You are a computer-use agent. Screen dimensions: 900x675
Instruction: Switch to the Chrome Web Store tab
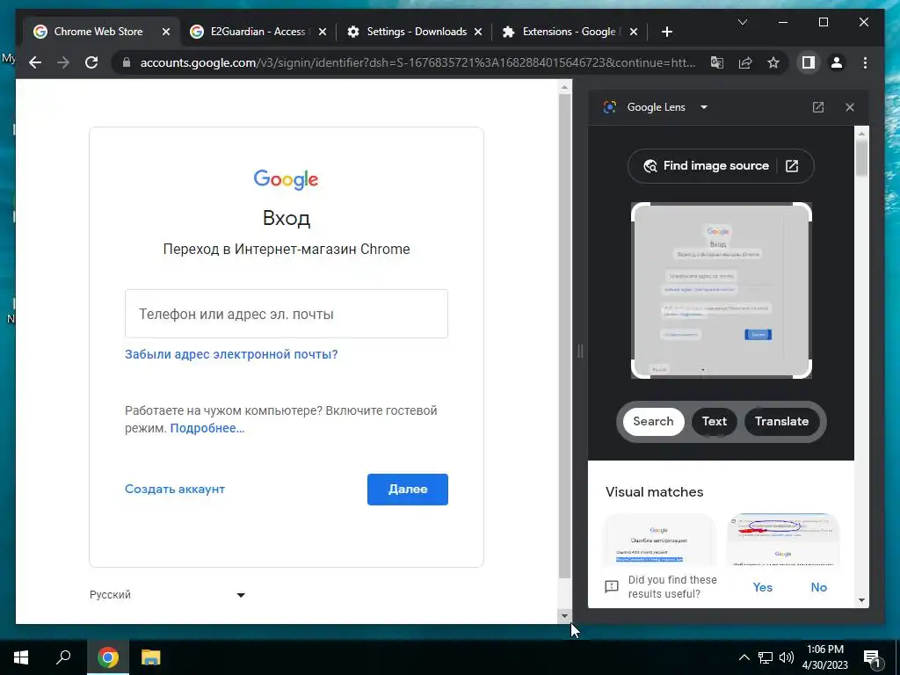point(98,32)
